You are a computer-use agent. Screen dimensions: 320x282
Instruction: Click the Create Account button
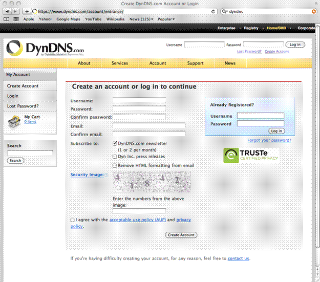181,235
